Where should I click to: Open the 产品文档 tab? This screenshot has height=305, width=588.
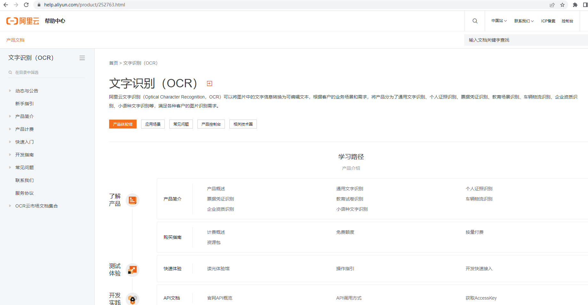tap(15, 40)
